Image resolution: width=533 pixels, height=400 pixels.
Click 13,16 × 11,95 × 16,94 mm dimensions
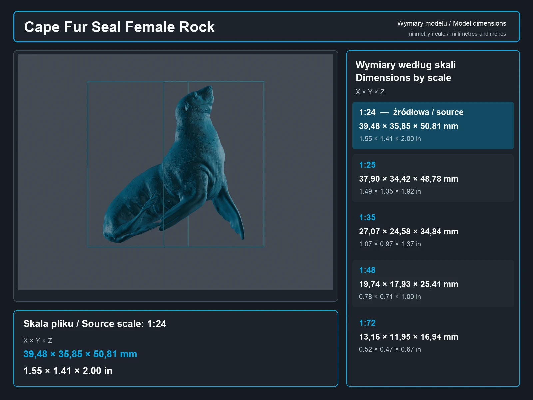click(408, 337)
